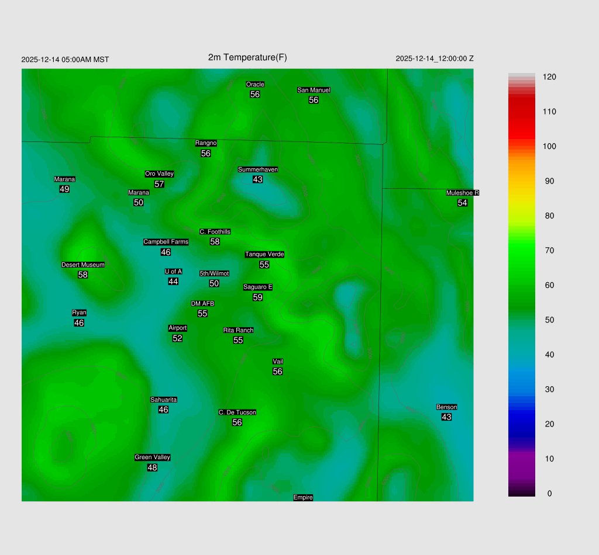
Task: Click the Campbell Farms station label
Action: tap(166, 242)
